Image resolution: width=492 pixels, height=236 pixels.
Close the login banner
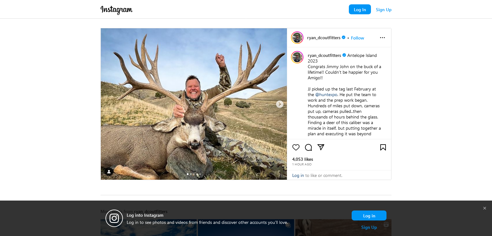485,208
